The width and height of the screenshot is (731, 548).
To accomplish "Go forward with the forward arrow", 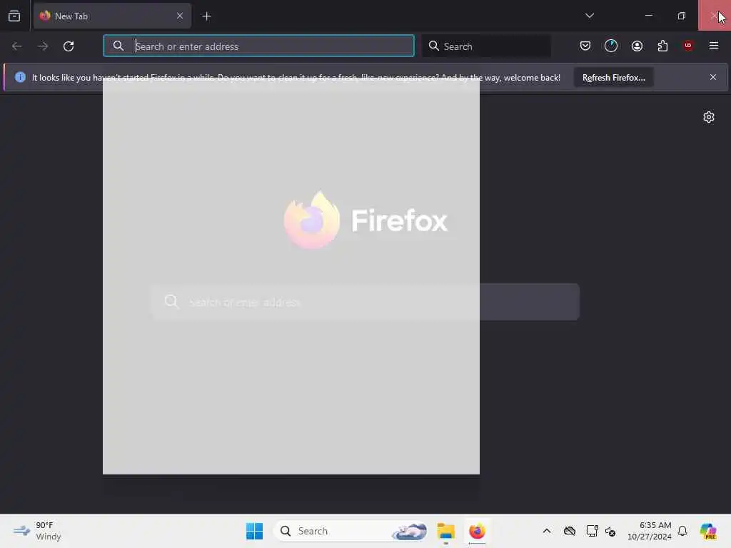I will [x=43, y=46].
